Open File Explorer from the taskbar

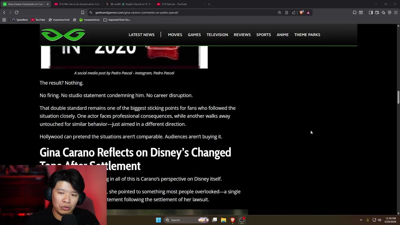click(x=223, y=220)
